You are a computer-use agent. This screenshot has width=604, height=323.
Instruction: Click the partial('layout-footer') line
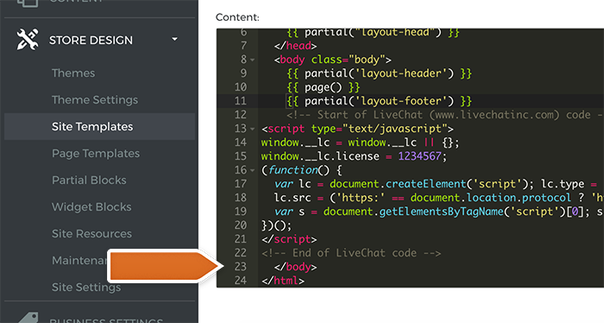tap(379, 101)
